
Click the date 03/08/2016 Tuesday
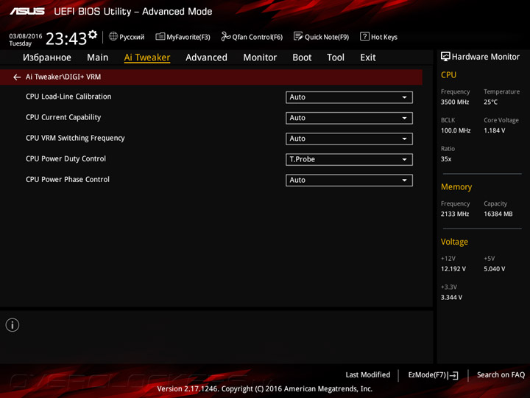(25, 40)
